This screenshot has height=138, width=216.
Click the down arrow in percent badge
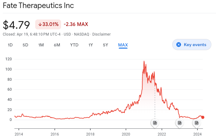pyautogui.click(x=40, y=24)
